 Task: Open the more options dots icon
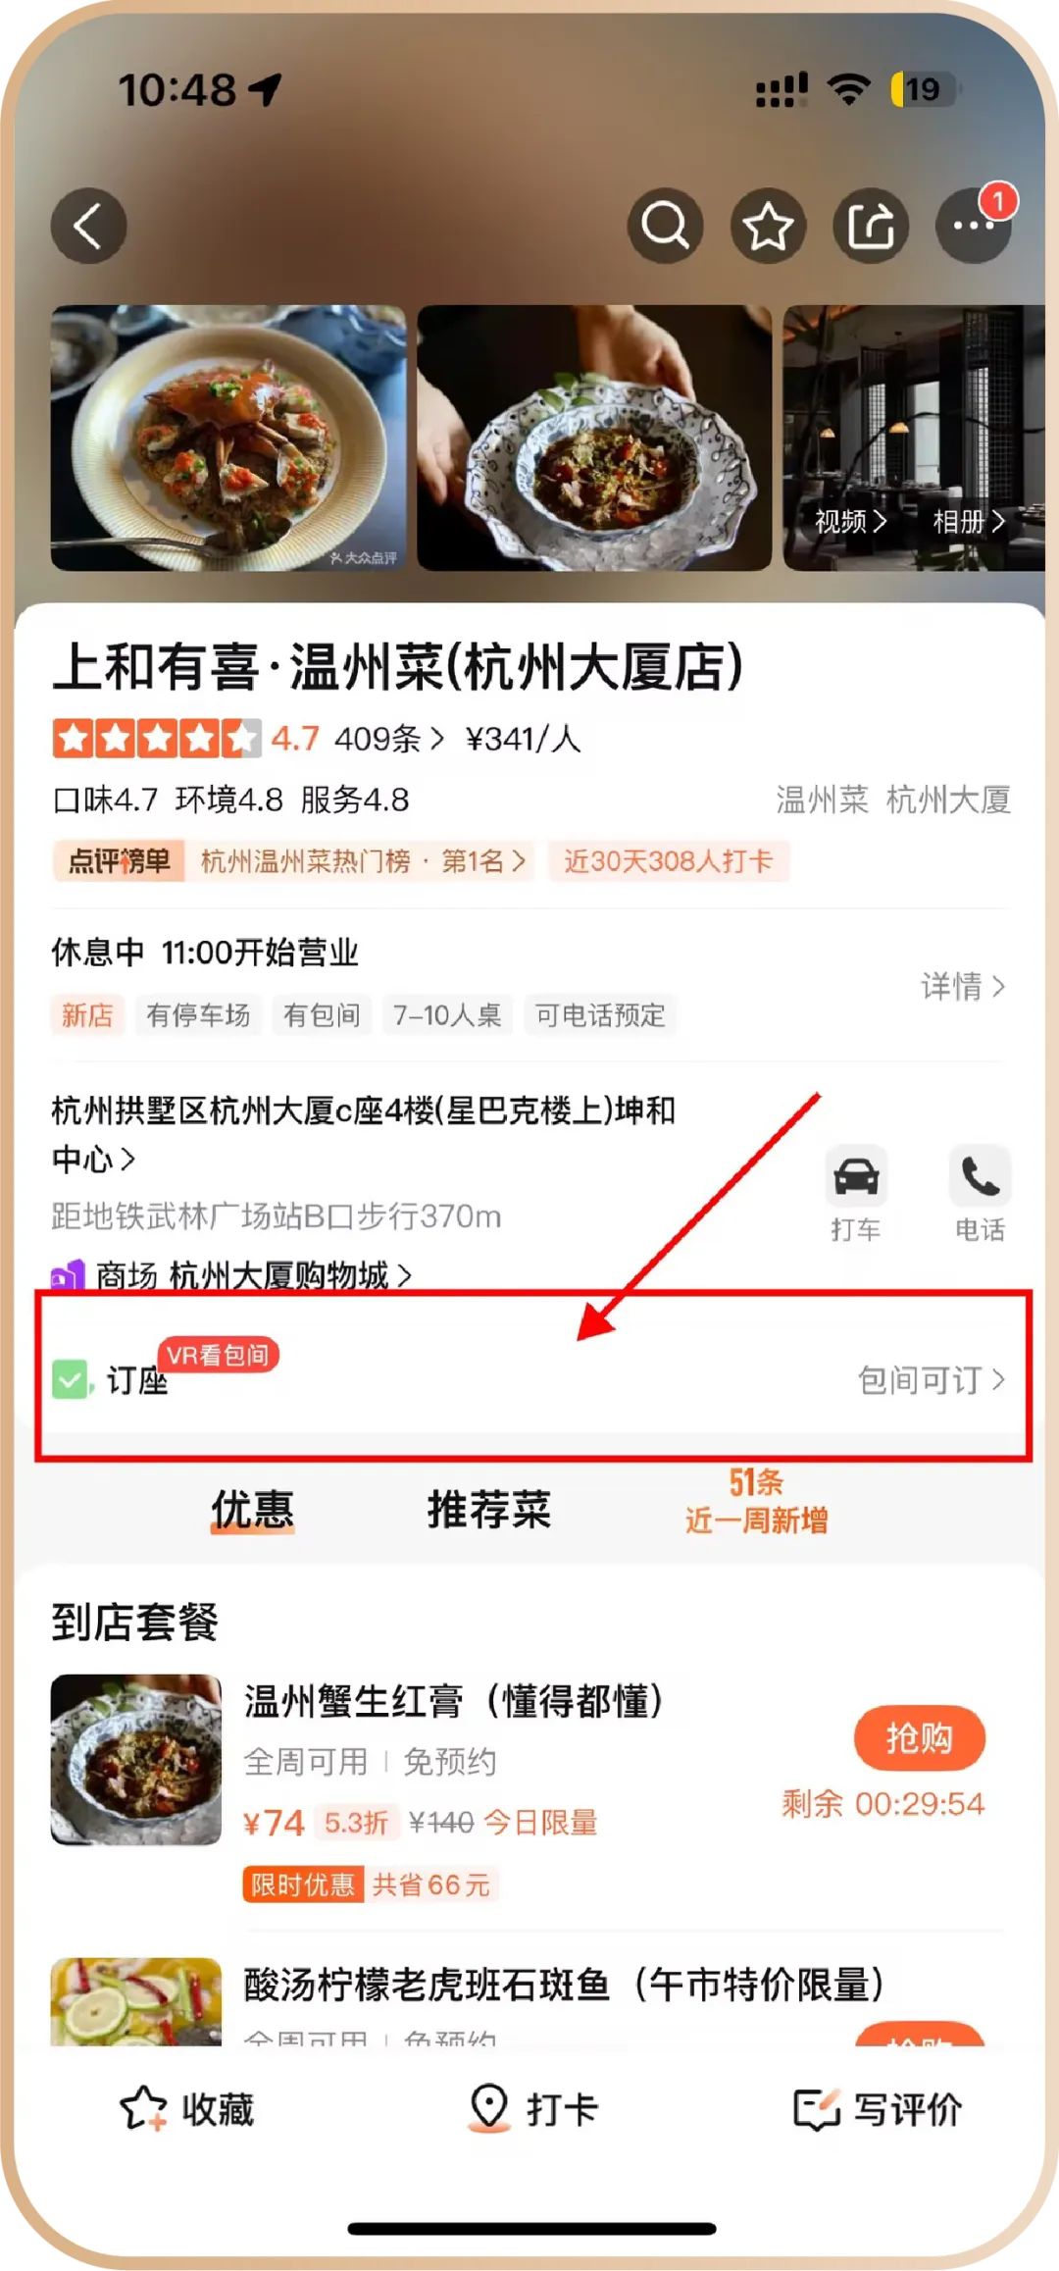click(974, 226)
